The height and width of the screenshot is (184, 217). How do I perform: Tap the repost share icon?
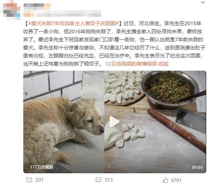pos(30,180)
